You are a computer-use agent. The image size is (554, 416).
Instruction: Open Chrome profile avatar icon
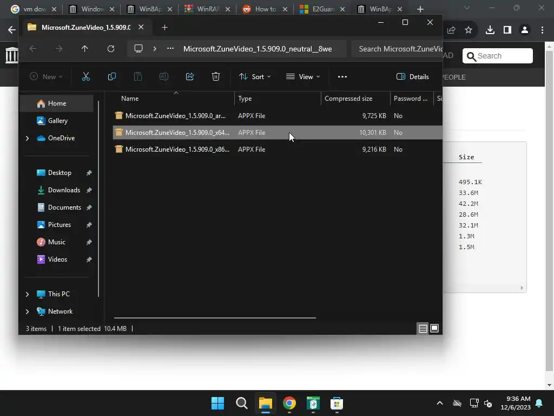pyautogui.click(x=525, y=30)
